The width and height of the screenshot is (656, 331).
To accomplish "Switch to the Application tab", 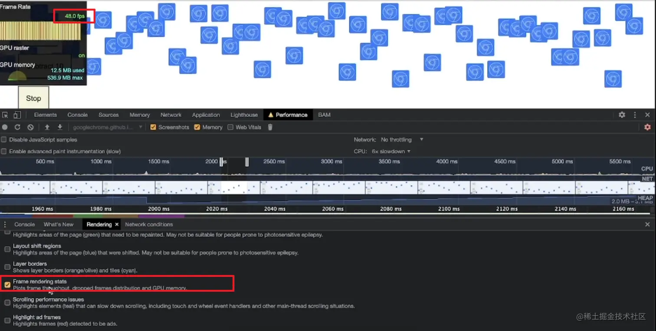I will tap(206, 115).
